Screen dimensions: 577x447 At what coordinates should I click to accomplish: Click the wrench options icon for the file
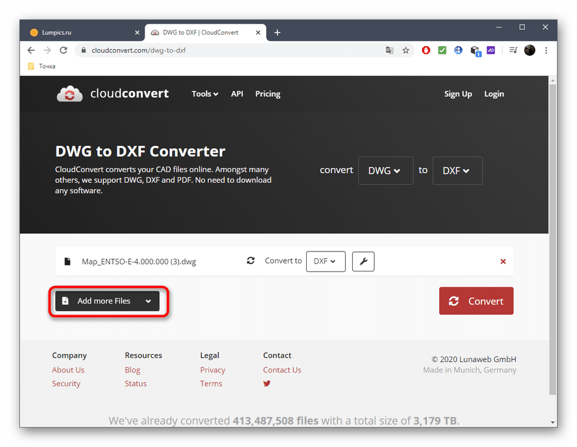[x=363, y=261]
